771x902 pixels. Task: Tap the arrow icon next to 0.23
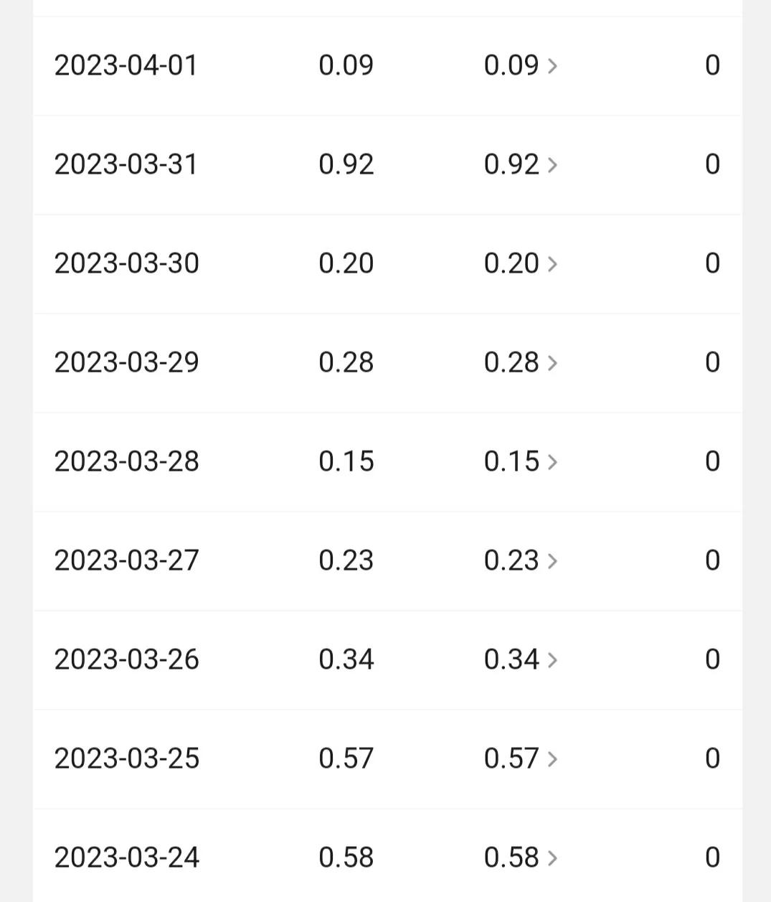[552, 561]
